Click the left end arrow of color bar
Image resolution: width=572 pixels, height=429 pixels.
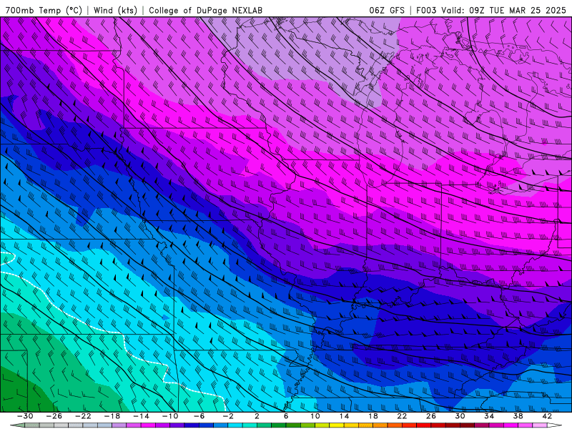click(17, 425)
